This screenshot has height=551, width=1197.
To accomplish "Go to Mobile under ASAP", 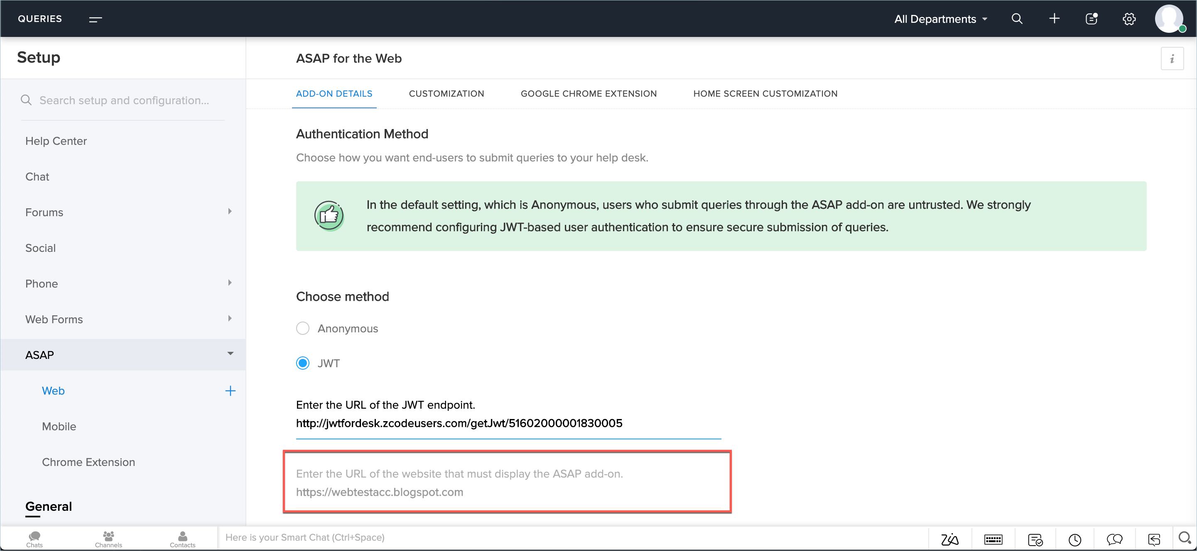I will [59, 427].
